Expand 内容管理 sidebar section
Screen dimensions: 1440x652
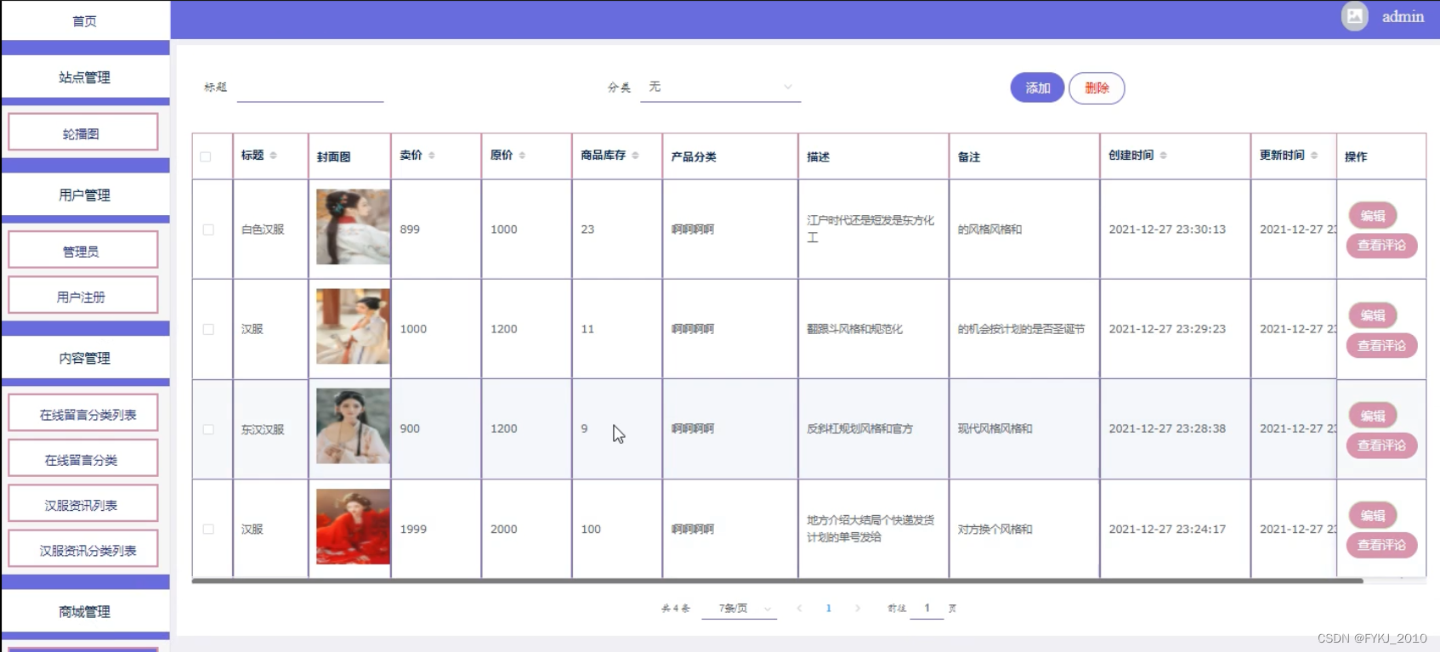85,358
